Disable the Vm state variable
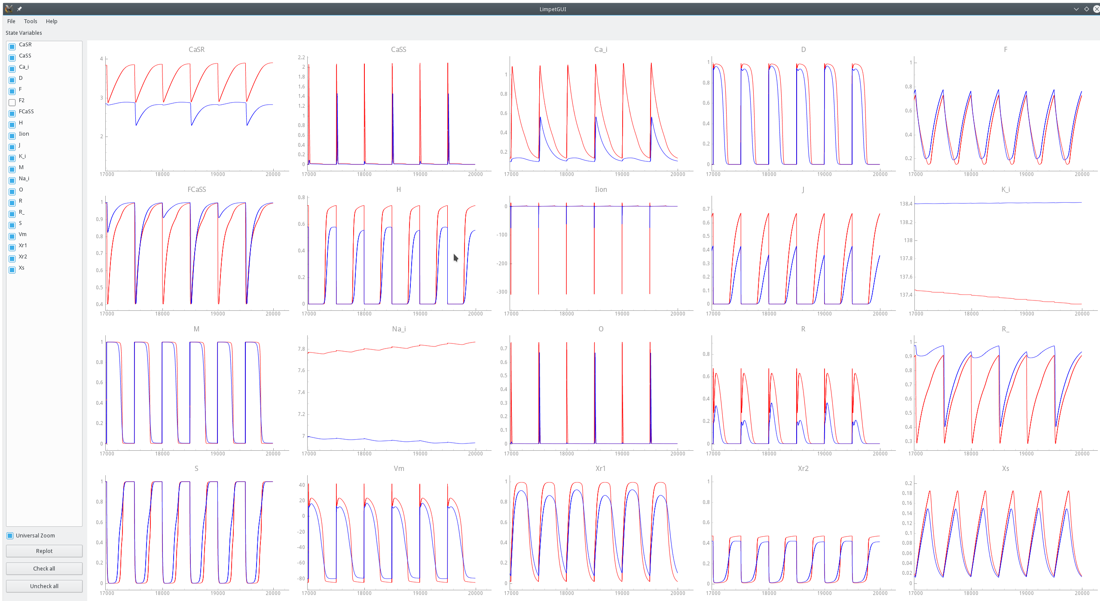1100x601 pixels. tap(12, 237)
